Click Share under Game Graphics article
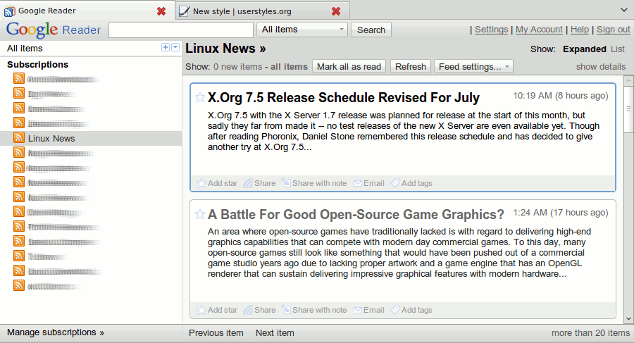 (259, 310)
